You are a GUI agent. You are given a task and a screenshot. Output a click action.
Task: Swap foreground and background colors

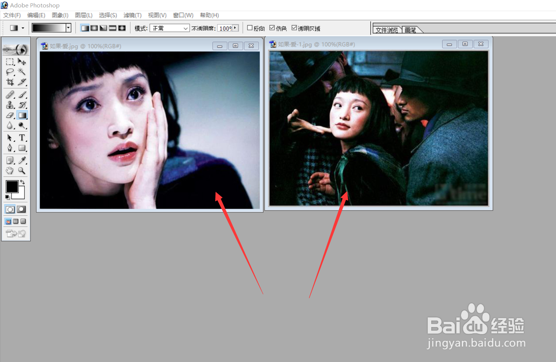point(23,182)
